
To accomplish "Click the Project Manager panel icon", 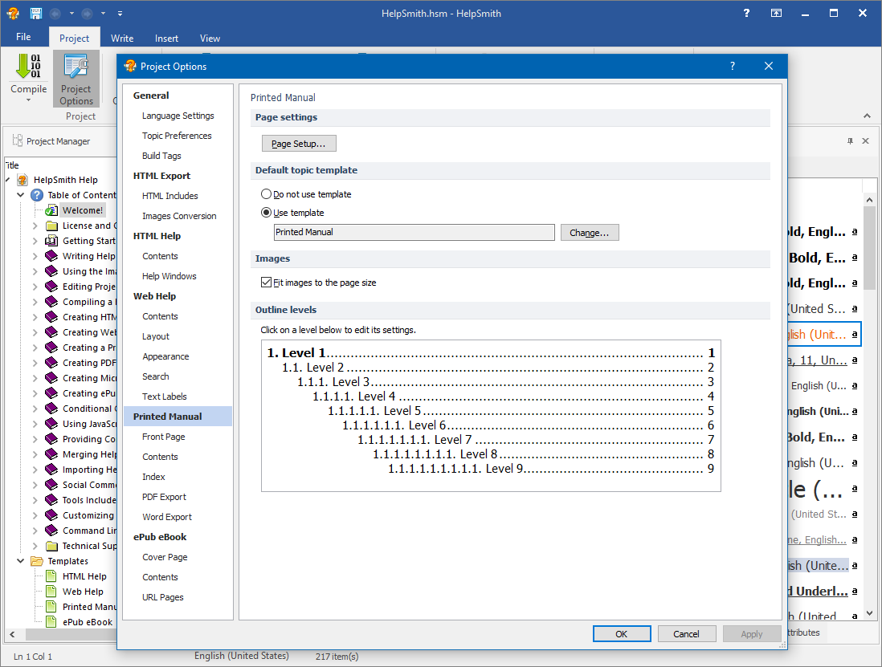I will (x=18, y=141).
